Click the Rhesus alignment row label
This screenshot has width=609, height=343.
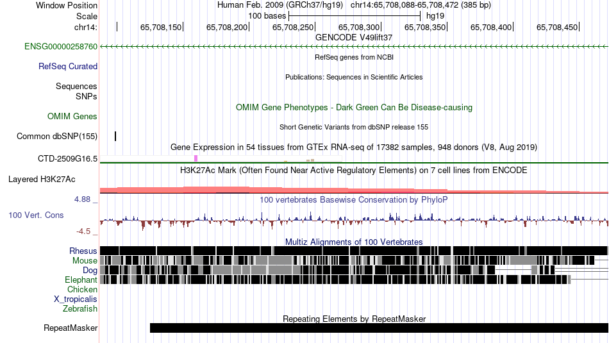[83, 251]
